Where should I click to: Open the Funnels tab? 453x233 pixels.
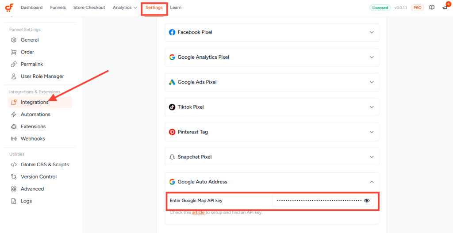pyautogui.click(x=58, y=8)
